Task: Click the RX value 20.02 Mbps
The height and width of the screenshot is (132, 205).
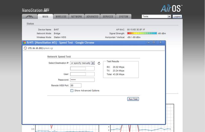Action: [118, 67]
